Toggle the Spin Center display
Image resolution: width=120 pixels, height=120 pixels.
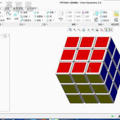(110, 30)
